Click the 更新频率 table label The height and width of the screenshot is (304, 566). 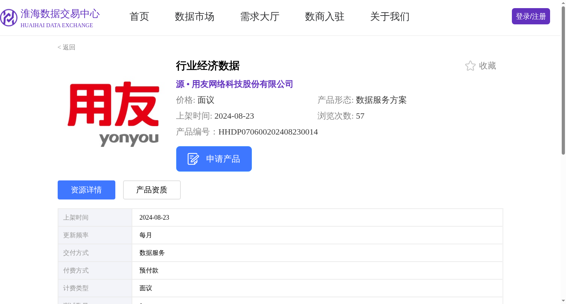tap(76, 235)
